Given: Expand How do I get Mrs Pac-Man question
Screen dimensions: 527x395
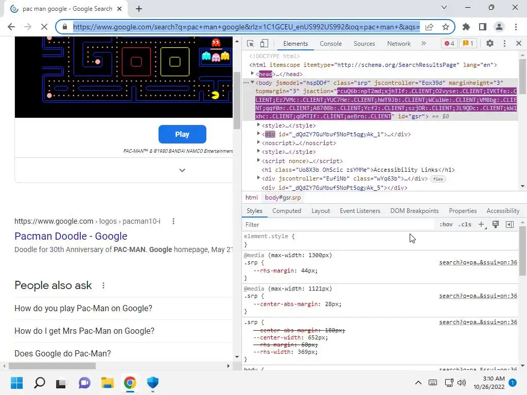Looking at the screenshot, I should click(x=124, y=331).
